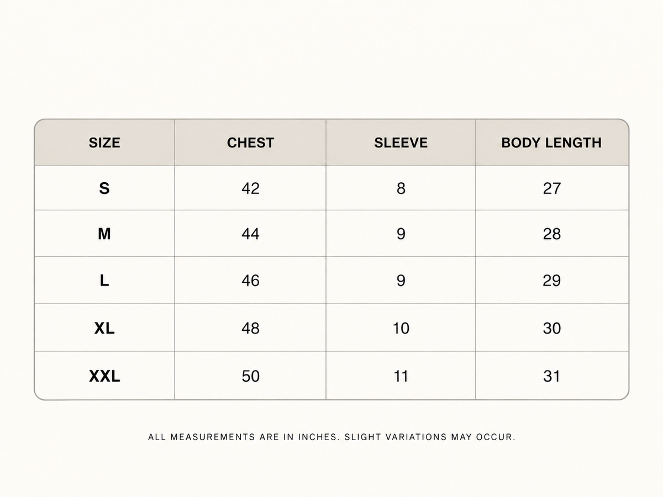663x497 pixels.
Task: Click the CHEST column header
Action: [250, 142]
